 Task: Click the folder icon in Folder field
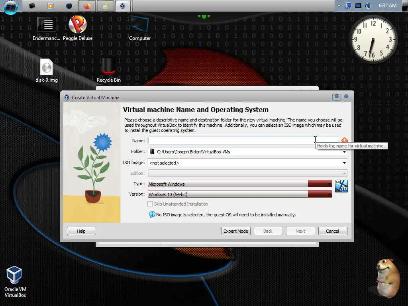[152, 151]
